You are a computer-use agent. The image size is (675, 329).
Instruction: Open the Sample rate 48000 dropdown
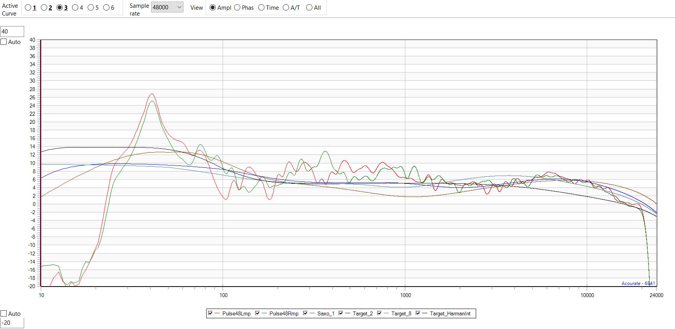[167, 7]
